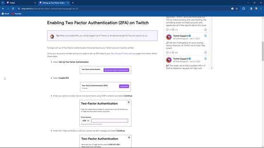Close the first Two-Factor Authentication dialog illustration
The height and width of the screenshot is (148, 264).
tap(129, 102)
